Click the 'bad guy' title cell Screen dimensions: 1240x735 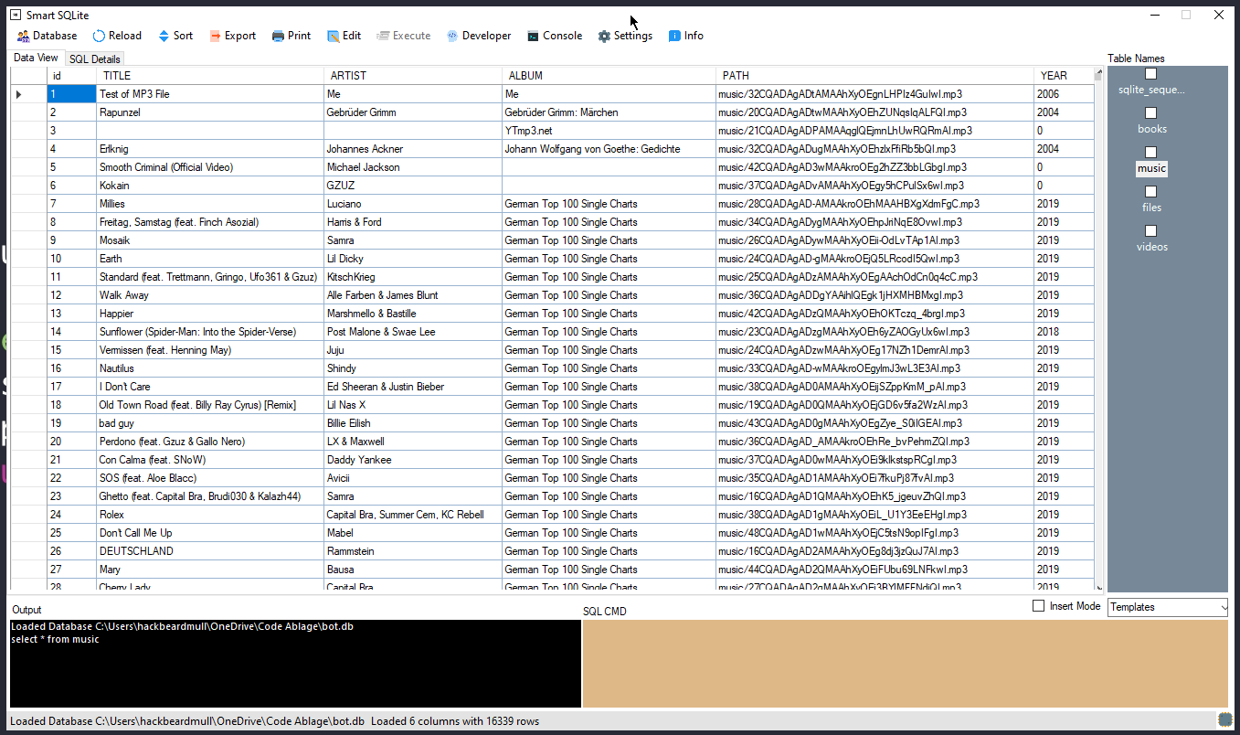click(210, 423)
